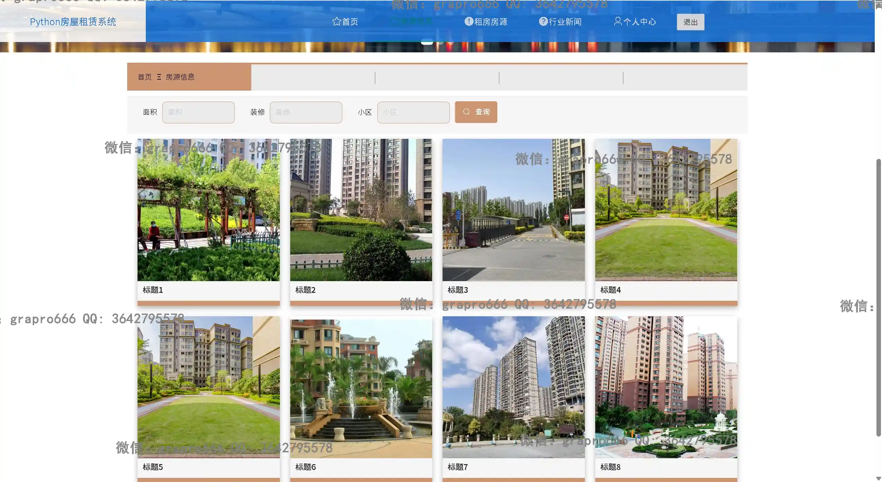Click the star icon beside 首页
Screen dimensions: 882x482
336,22
